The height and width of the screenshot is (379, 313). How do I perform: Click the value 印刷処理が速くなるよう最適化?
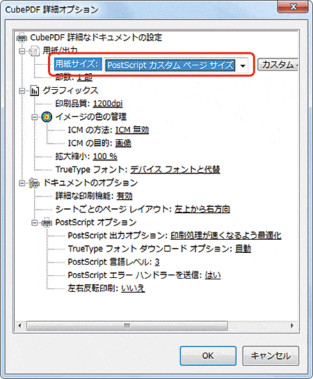(226, 235)
